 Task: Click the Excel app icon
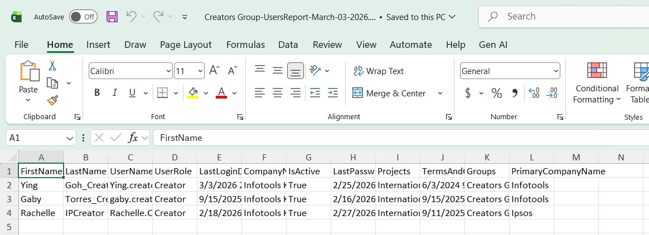[16, 17]
